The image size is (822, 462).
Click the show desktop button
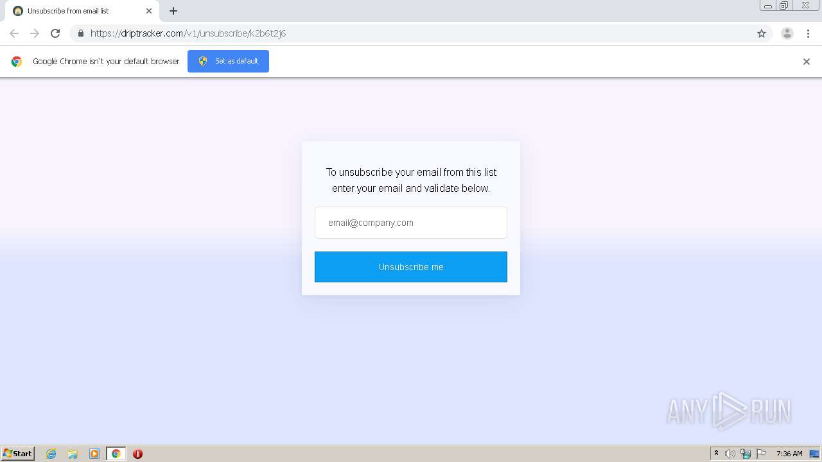pyautogui.click(x=814, y=454)
